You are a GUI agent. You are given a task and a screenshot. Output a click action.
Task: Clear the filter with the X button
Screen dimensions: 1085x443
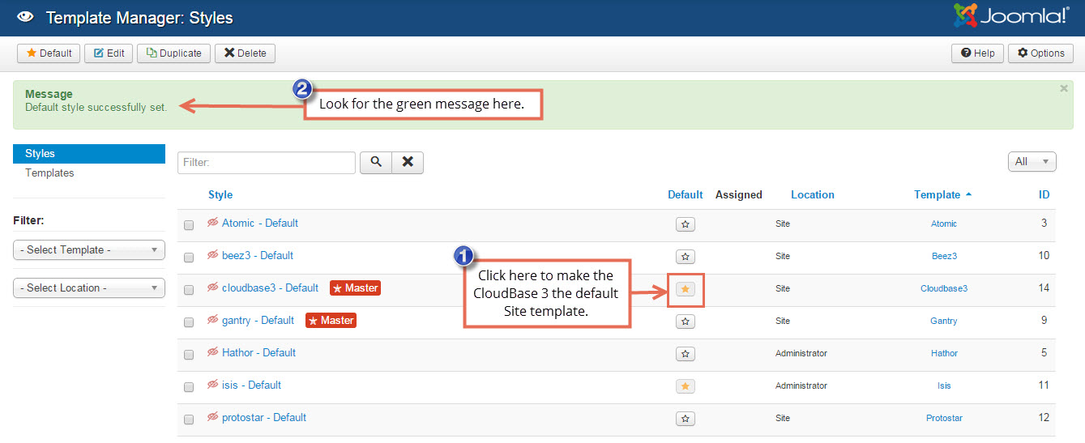[408, 163]
